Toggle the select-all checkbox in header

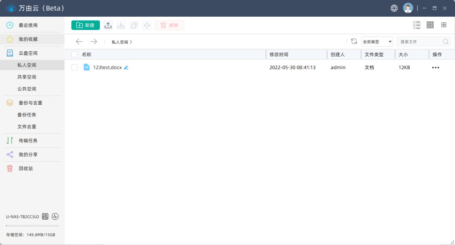click(74, 54)
